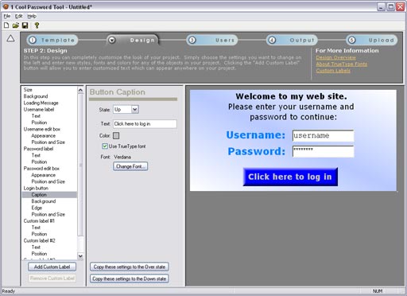Image resolution: width=407 pixels, height=296 pixels.
Task: Jump to step 3 Users
Action: [x=211, y=40]
